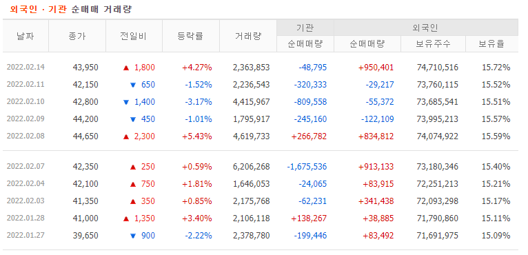Image resolution: width=528 pixels, height=255 pixels.
Task: Click the date 2022.02.10
Action: pos(26,101)
